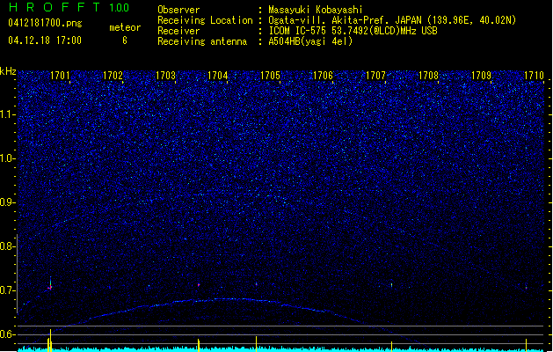The width and height of the screenshot is (553, 352).
Task: Click the 0.6 frequency axis label
Action: (8, 334)
